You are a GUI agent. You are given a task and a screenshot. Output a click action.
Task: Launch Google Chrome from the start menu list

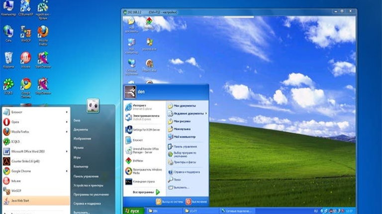pyautogui.click(x=36, y=171)
